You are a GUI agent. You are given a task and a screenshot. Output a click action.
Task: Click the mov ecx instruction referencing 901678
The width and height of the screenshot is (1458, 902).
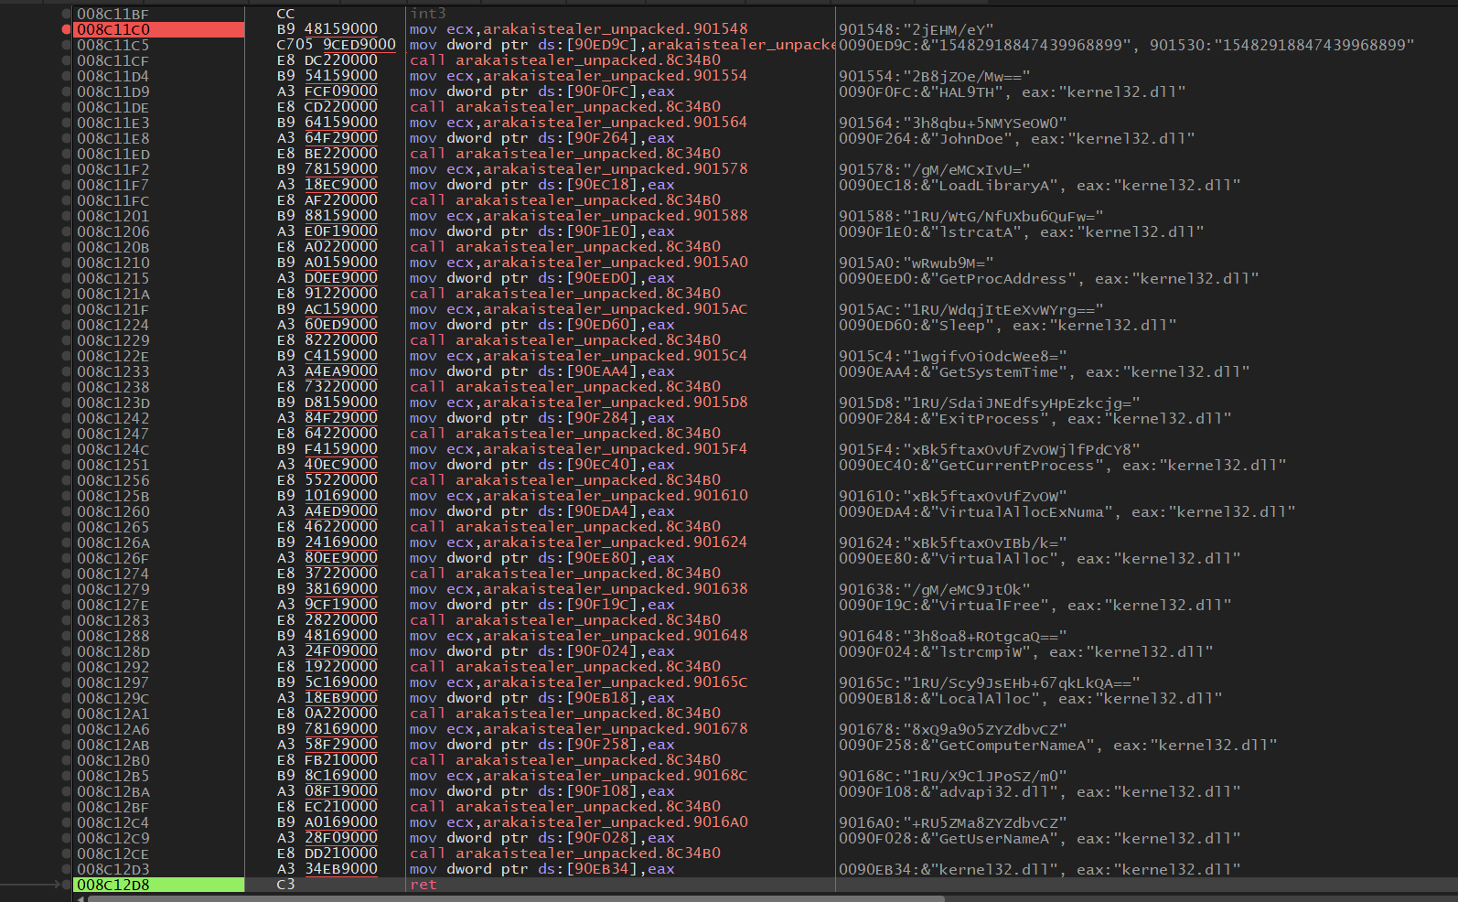(578, 729)
